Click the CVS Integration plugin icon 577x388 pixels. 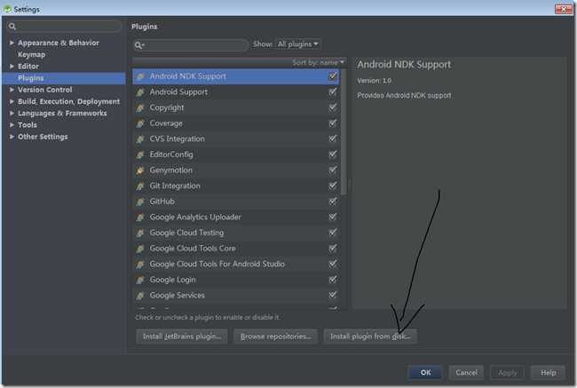point(140,139)
